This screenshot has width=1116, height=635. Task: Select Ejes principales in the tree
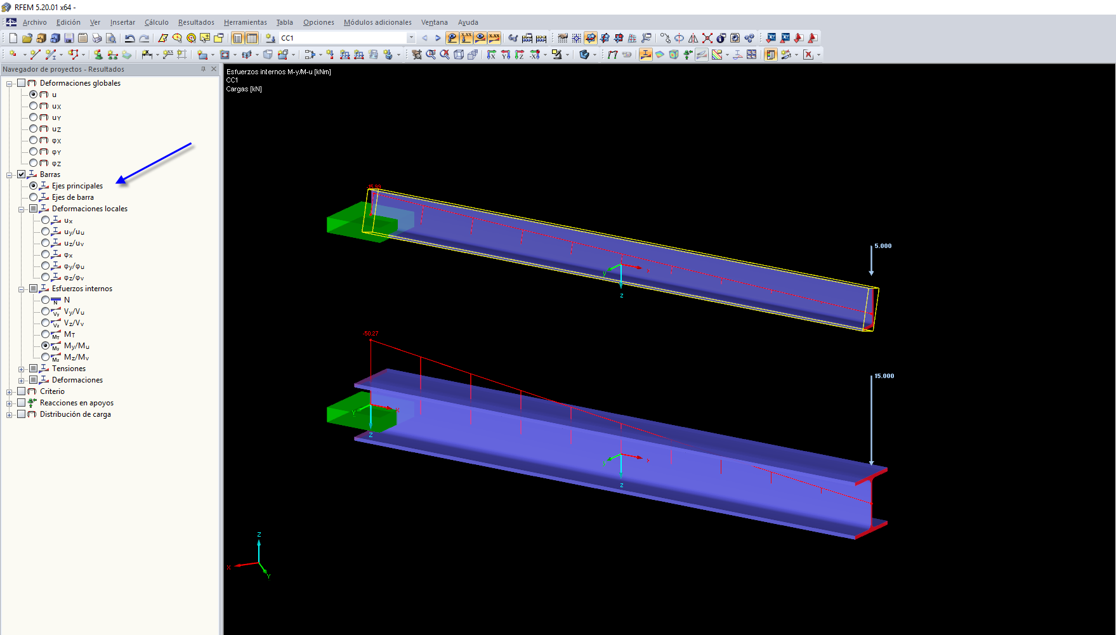pyautogui.click(x=77, y=186)
